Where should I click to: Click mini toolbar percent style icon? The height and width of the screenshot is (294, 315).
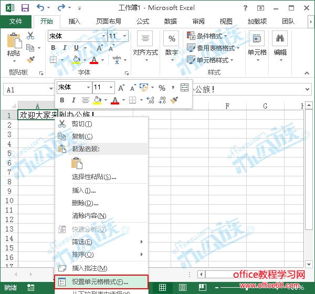coord(162,88)
